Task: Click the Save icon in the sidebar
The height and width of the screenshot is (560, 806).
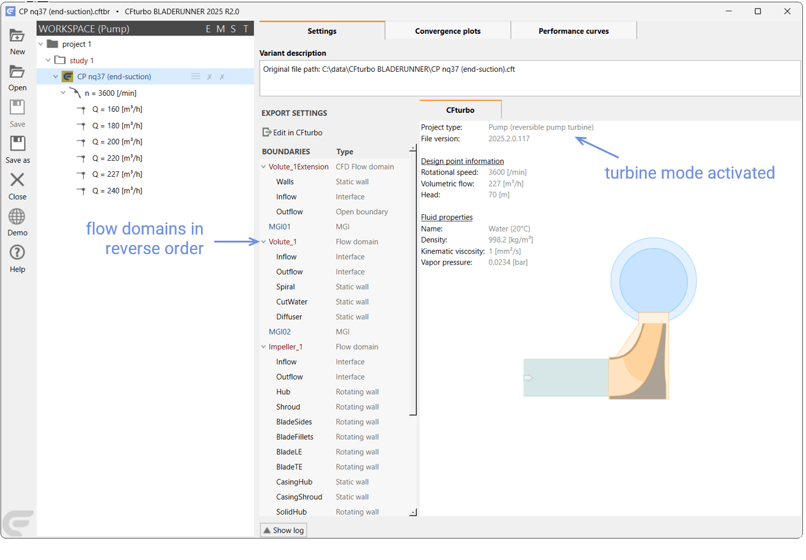Action: tap(17, 108)
